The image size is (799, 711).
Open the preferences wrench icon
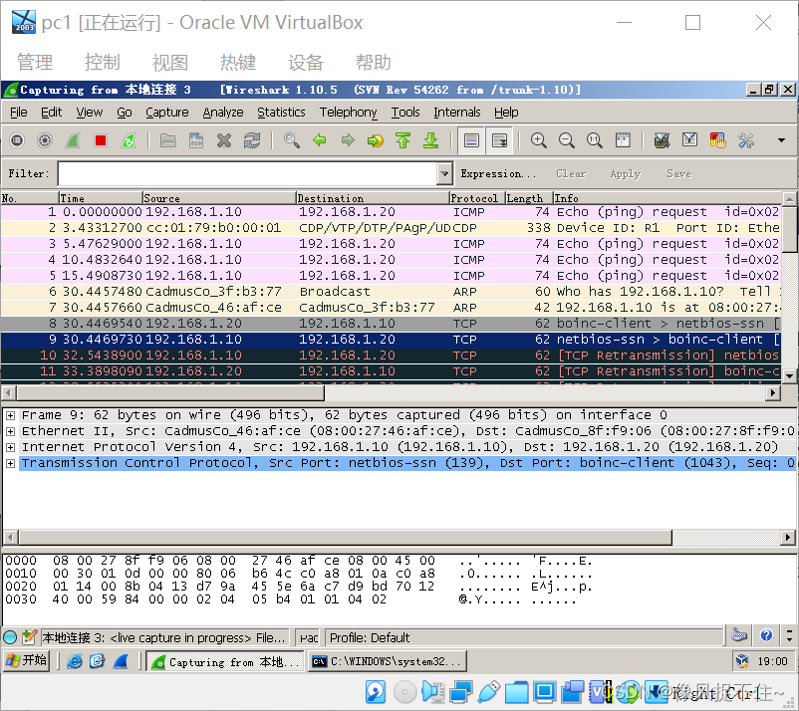[x=746, y=140]
